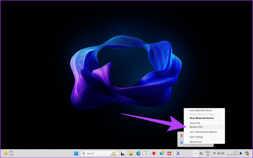Open the red diamond app icon

pyautogui.click(x=154, y=154)
